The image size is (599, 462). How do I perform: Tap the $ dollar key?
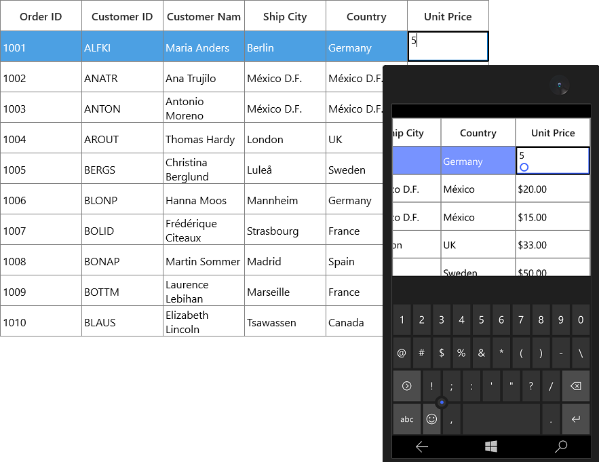[x=442, y=353]
